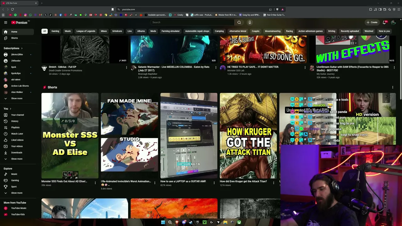Filter feed by Mountaineering chip
The image size is (402, 226).
click(273, 31)
